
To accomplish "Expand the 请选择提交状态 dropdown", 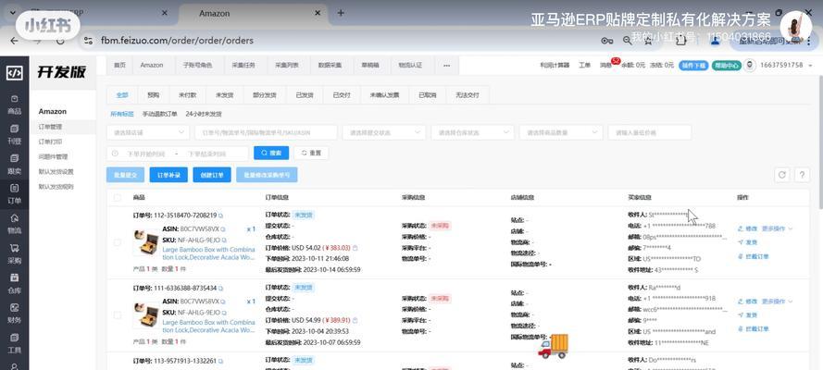I will [383, 132].
